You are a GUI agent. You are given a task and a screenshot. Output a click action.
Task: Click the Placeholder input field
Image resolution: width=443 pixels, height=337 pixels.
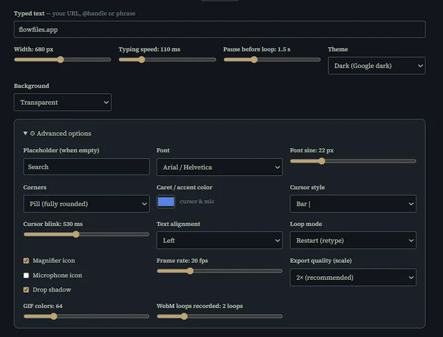tap(86, 167)
